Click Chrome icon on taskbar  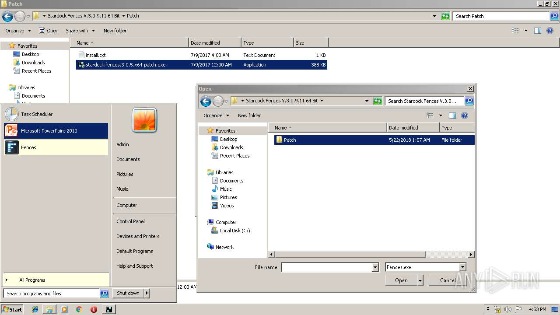pos(79,309)
